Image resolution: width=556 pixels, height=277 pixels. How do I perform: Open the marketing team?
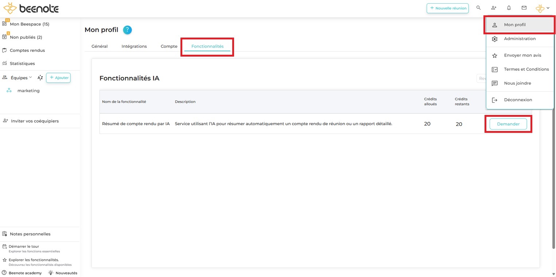pyautogui.click(x=28, y=91)
